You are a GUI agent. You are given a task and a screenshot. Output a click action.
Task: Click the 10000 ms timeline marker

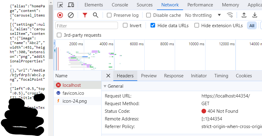(197, 44)
